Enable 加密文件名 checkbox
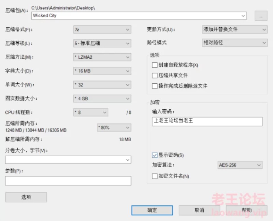The height and width of the screenshot is (221, 273). pos(155,176)
